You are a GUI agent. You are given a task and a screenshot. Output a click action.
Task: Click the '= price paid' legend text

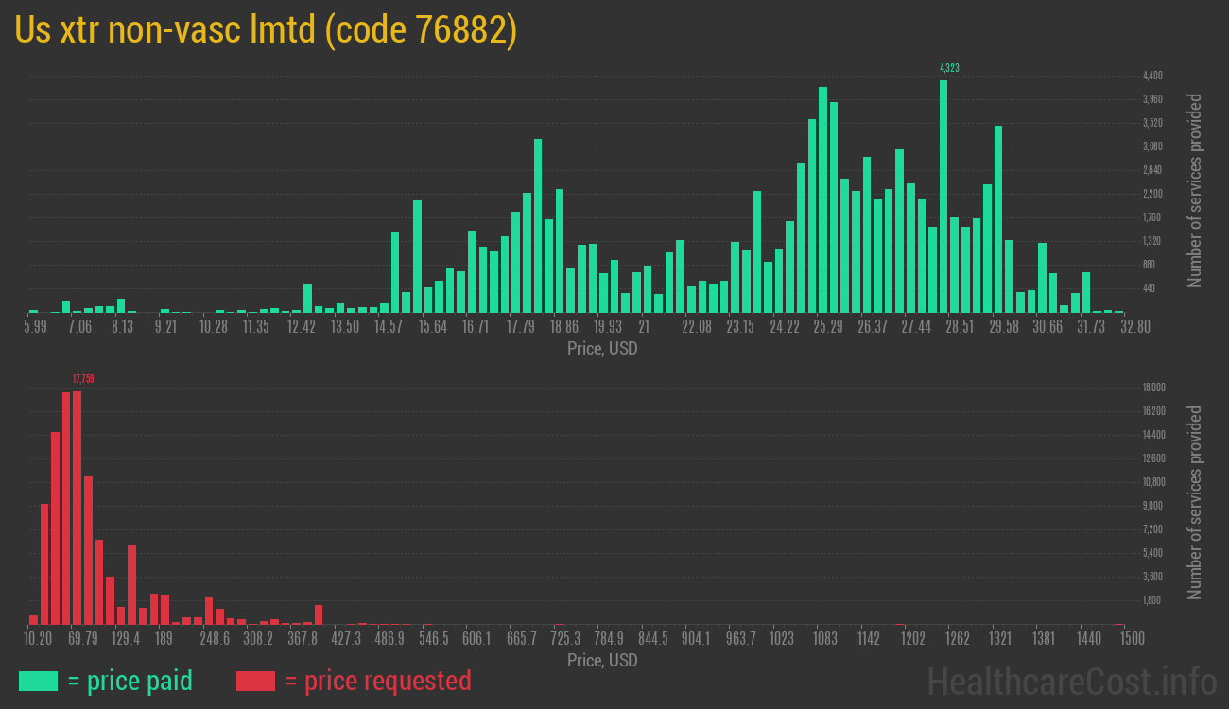point(130,681)
